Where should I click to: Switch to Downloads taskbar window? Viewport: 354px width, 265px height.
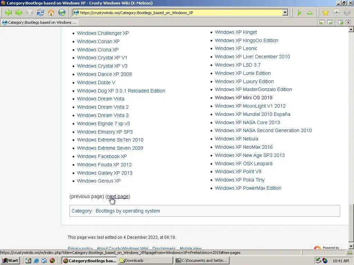click(145, 261)
